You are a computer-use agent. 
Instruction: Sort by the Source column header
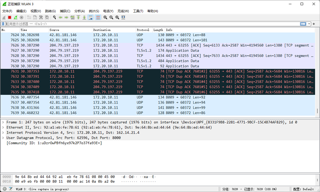(x=70, y=30)
